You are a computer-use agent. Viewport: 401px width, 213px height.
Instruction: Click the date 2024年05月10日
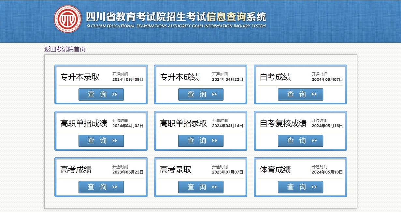[327, 172]
